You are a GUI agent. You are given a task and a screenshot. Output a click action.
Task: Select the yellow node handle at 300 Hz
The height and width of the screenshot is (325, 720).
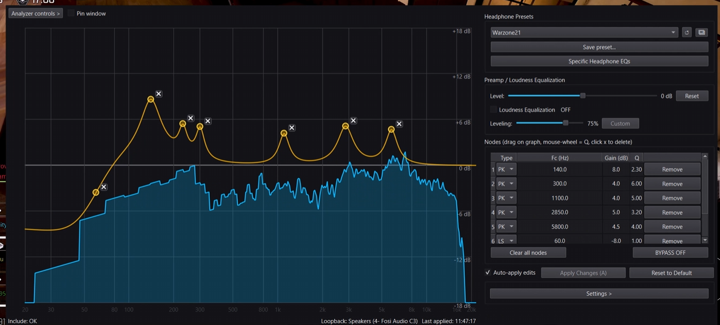200,126
